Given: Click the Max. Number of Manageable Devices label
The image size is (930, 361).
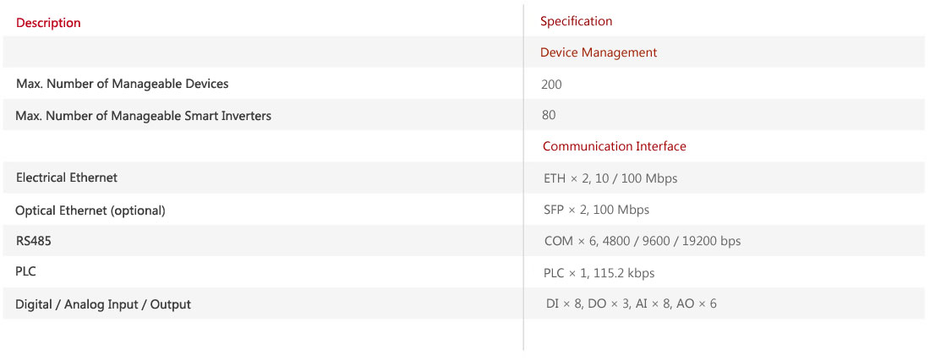Looking at the screenshot, I should point(123,84).
